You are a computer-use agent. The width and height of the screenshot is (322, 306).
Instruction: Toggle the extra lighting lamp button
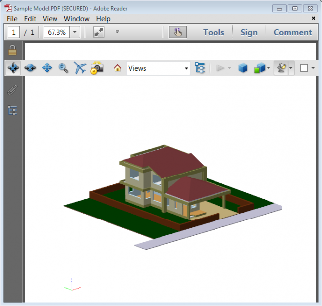click(281, 68)
